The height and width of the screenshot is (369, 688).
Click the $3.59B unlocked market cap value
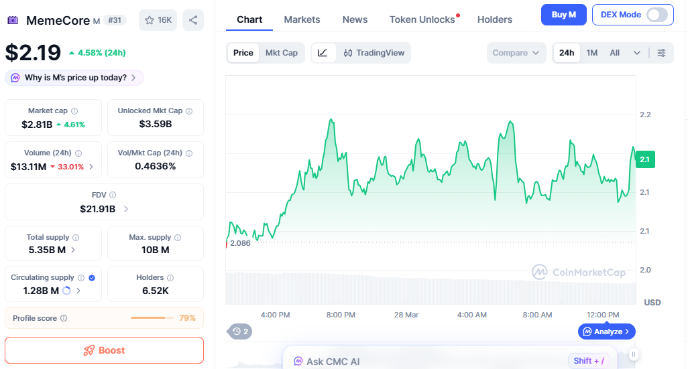pyautogui.click(x=156, y=124)
